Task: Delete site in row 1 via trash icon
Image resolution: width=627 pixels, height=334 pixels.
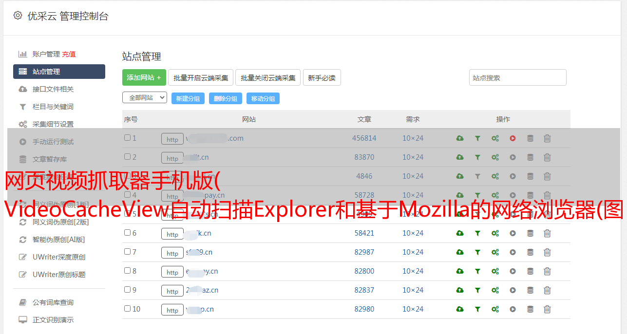Action: point(547,138)
